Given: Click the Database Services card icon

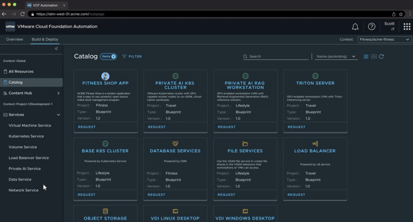Looking at the screenshot, I should 175,144.
